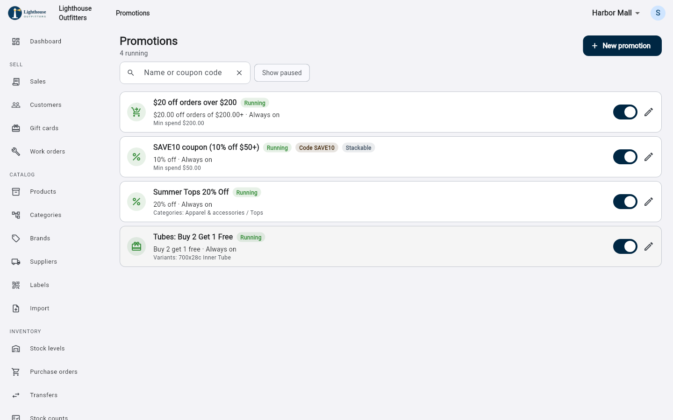Open Customers via its people icon
Image resolution: width=673 pixels, height=420 pixels.
tap(16, 105)
